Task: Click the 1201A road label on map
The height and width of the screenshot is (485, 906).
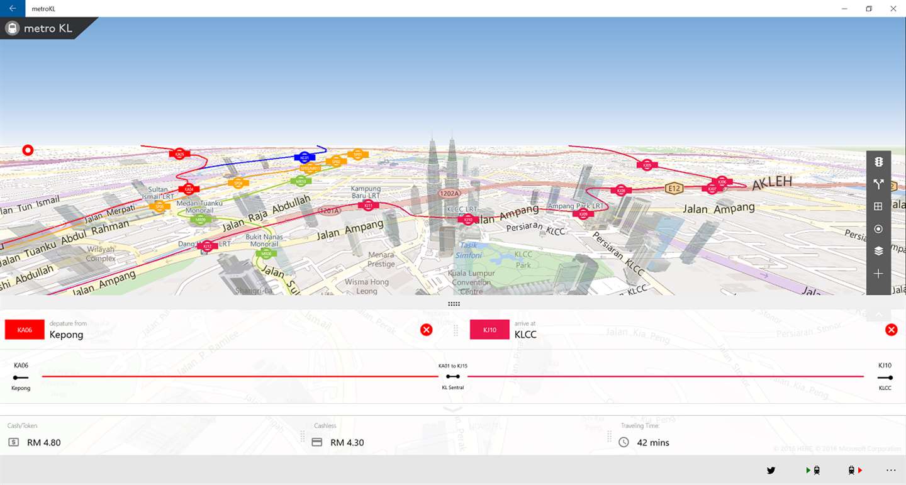Action: coord(328,211)
